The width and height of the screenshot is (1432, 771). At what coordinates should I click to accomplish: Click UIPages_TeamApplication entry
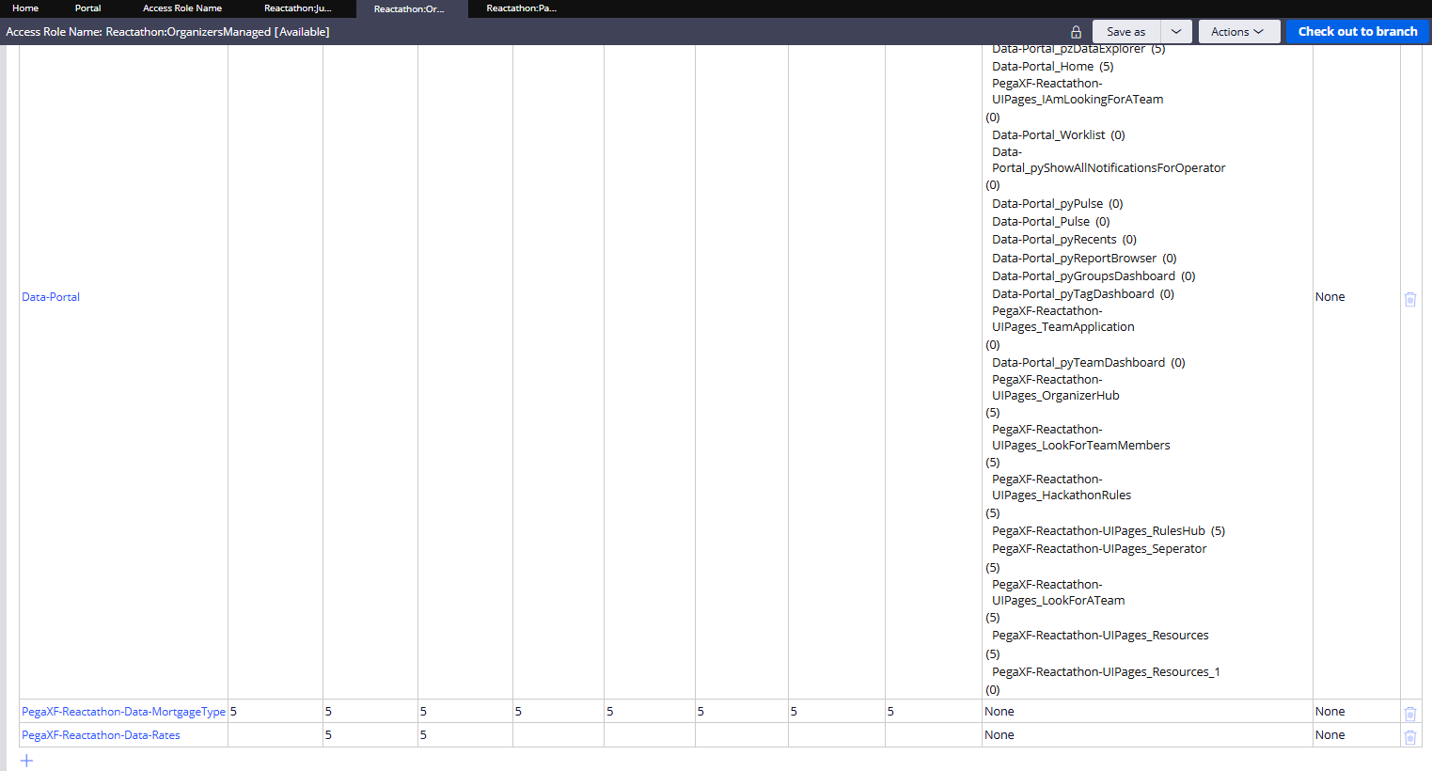coord(1062,327)
